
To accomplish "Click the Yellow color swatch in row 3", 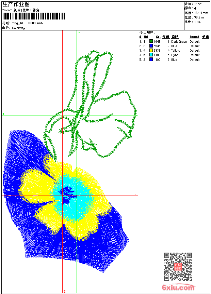I will click(x=151, y=50).
